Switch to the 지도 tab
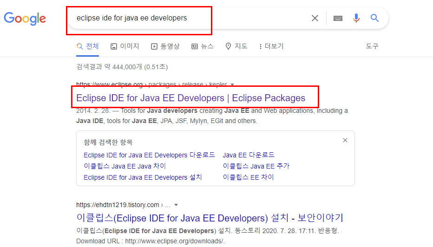This screenshot has height=247, width=433. (236, 46)
